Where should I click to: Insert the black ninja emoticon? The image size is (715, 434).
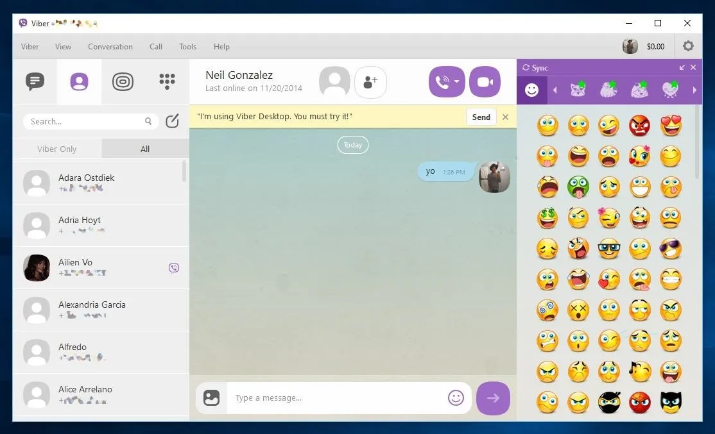tap(609, 403)
